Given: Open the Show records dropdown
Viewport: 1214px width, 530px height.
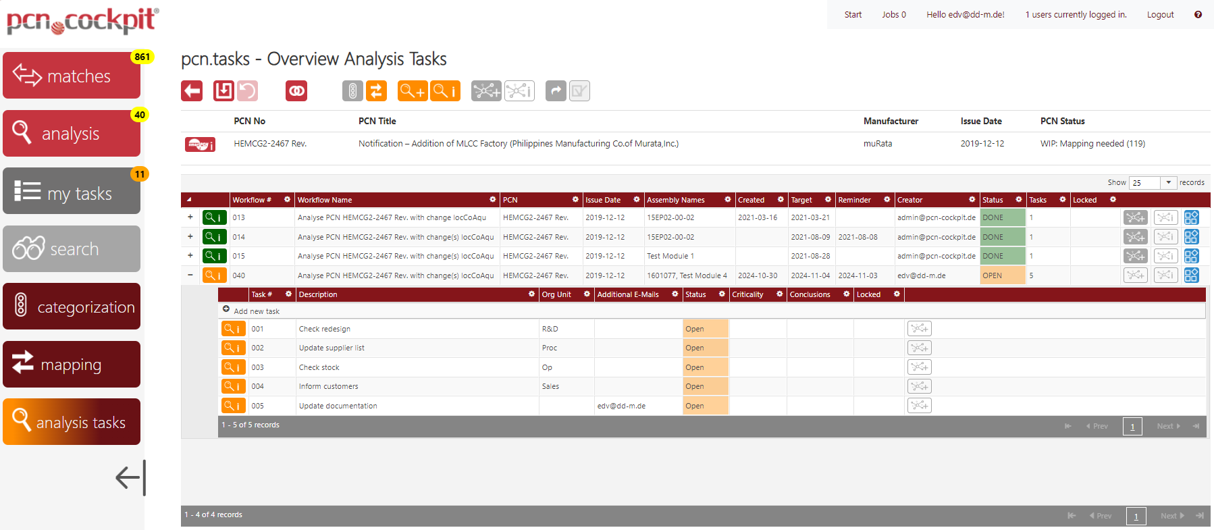Looking at the screenshot, I should click(x=1168, y=182).
